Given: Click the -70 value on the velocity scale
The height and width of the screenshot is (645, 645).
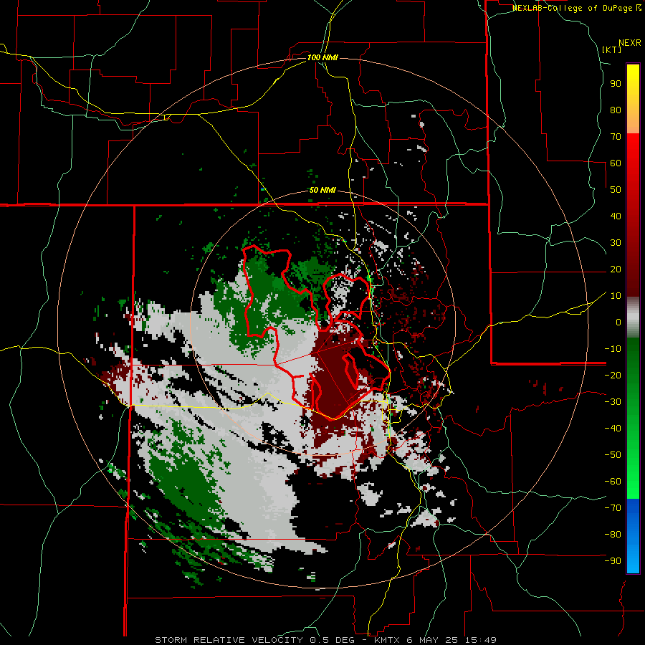Looking at the screenshot, I should click(613, 508).
